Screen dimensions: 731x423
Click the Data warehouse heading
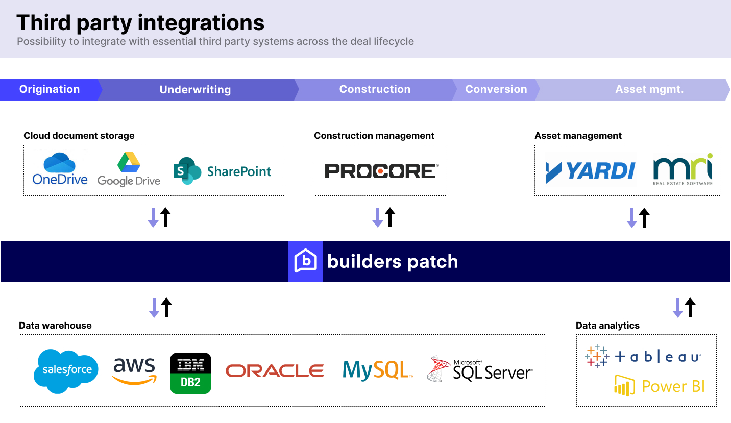(x=55, y=326)
